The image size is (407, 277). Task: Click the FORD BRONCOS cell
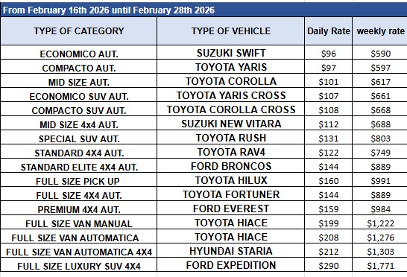[231, 166]
